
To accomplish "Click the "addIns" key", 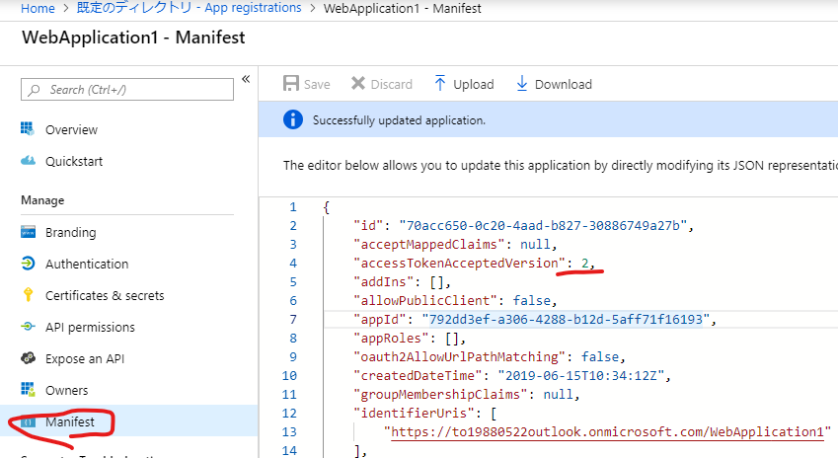I will [x=383, y=281].
